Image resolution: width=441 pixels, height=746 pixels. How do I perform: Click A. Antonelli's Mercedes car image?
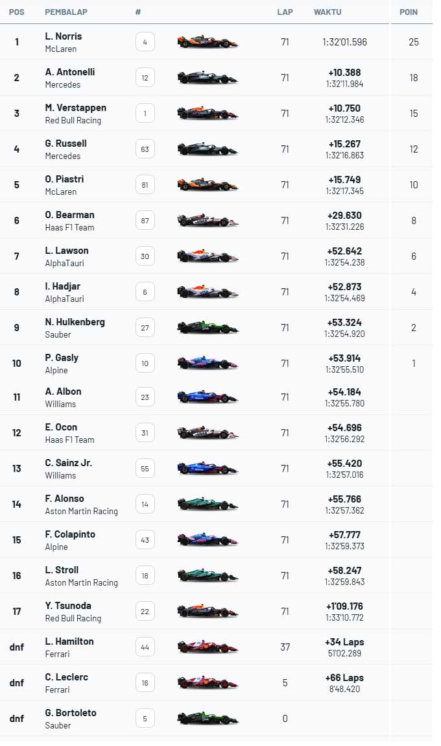208,78
